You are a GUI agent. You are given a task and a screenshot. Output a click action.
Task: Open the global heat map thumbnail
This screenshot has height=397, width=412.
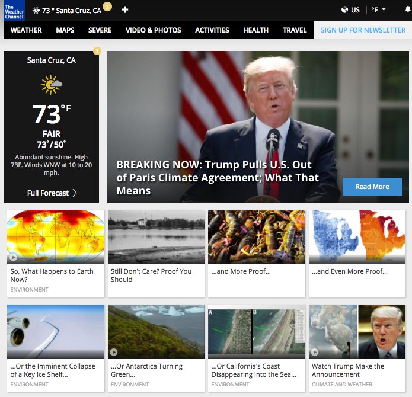tap(56, 237)
